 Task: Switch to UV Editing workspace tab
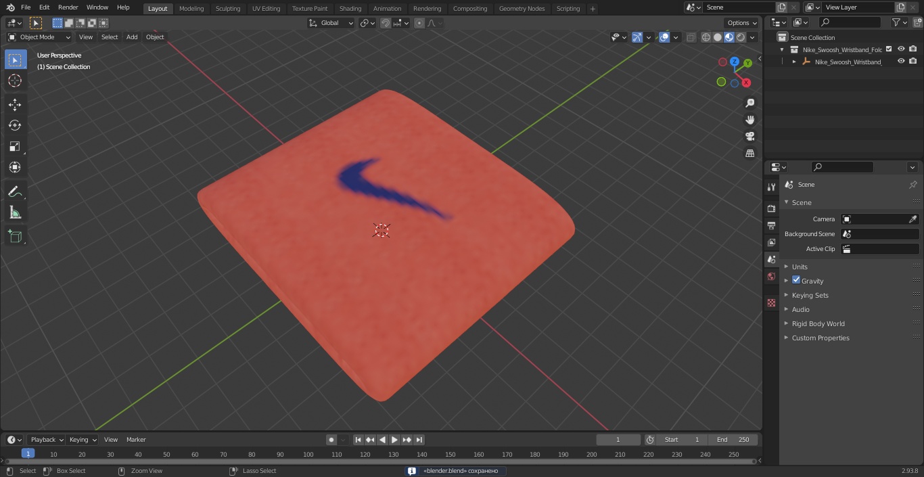pos(266,8)
